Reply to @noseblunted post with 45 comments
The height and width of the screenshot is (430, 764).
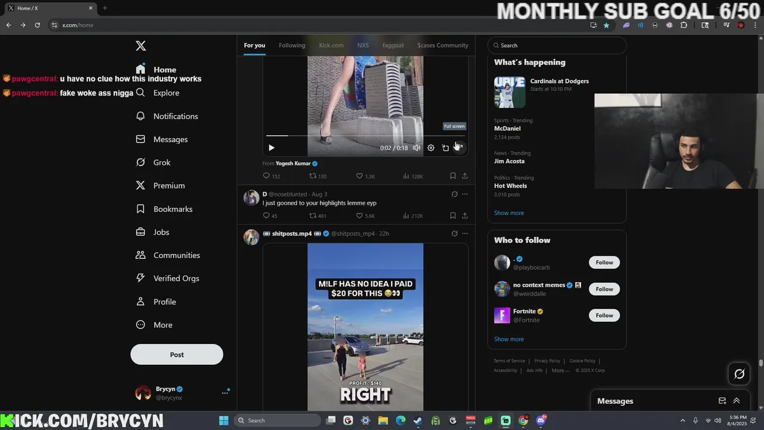point(270,216)
